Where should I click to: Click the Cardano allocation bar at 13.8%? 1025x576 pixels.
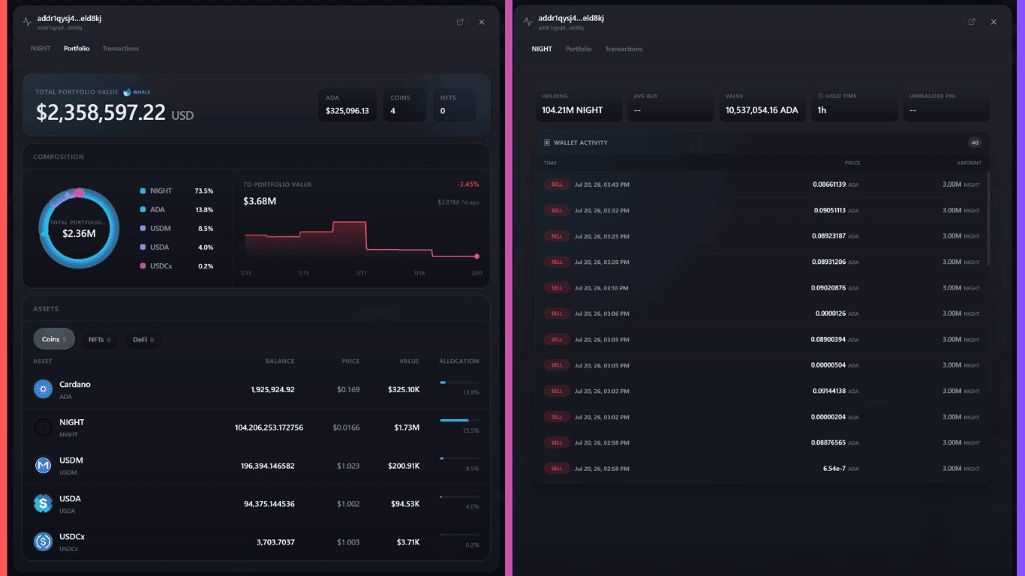(x=459, y=382)
